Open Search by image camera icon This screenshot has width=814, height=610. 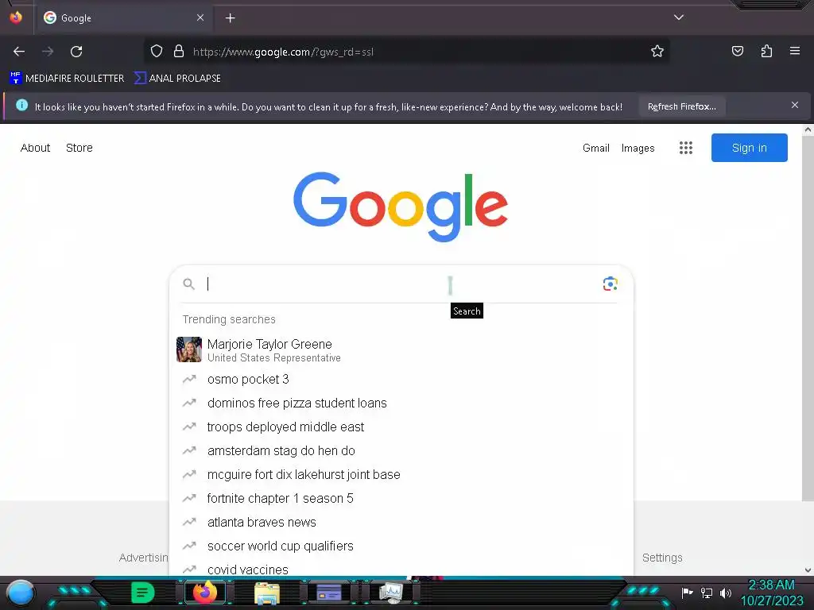click(610, 284)
